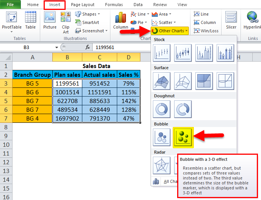Screen dimensions: 261x200
Task: Pick the Exploded Doughnut chart type
Action: pos(183,109)
